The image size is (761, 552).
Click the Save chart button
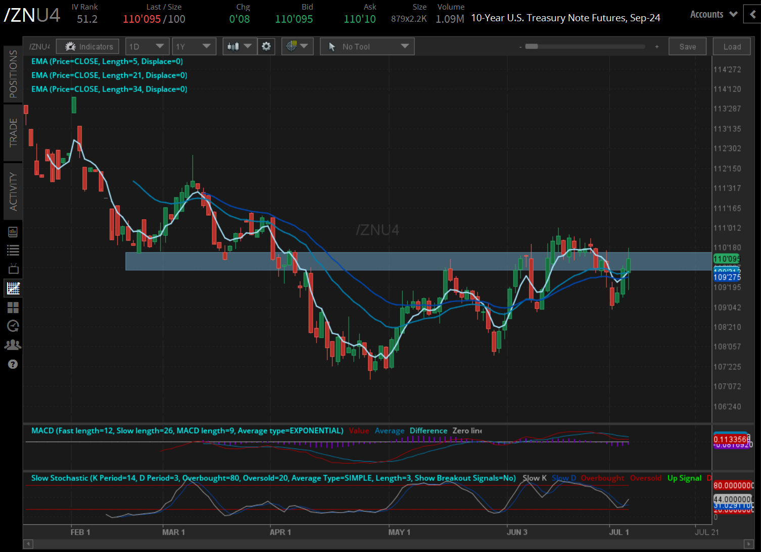click(687, 46)
